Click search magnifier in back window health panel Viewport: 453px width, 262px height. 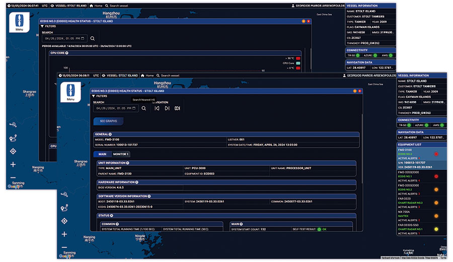[93, 38]
